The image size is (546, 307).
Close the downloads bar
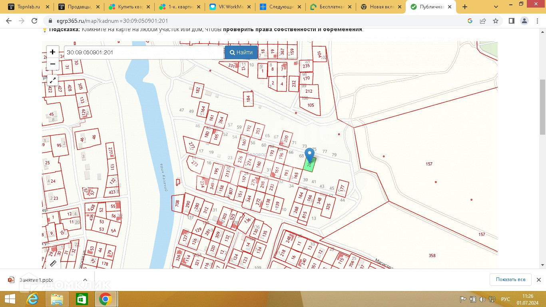(538, 280)
